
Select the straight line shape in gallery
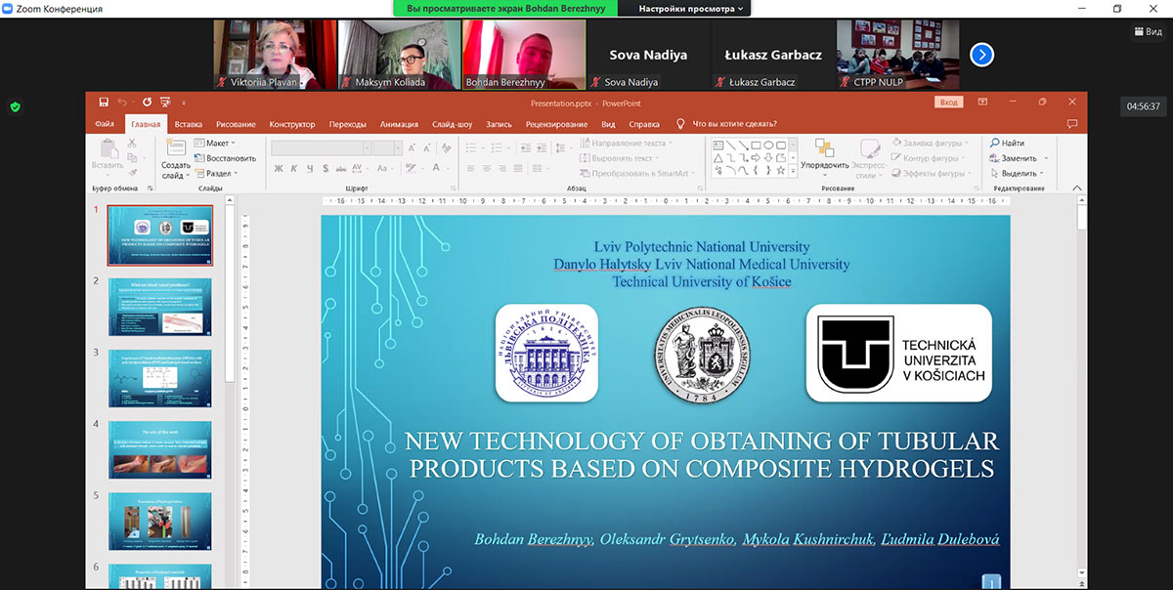[x=730, y=145]
